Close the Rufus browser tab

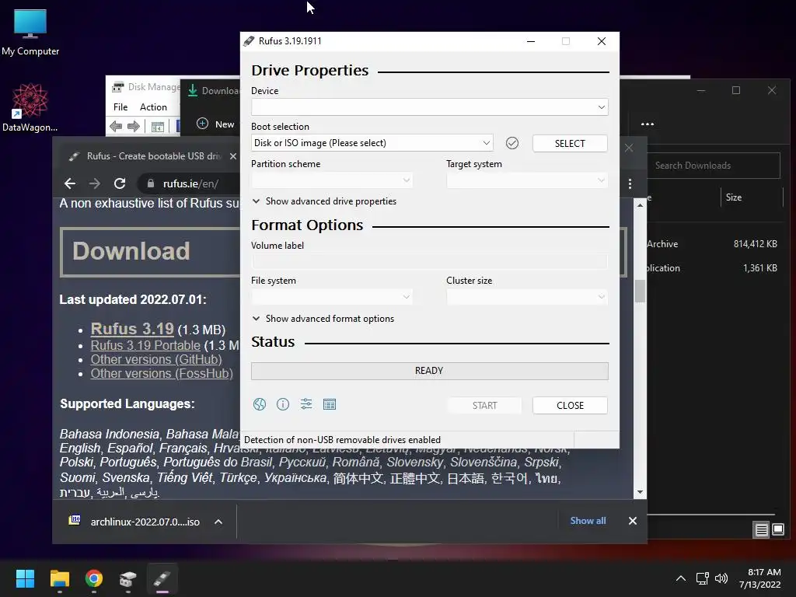[233, 156]
